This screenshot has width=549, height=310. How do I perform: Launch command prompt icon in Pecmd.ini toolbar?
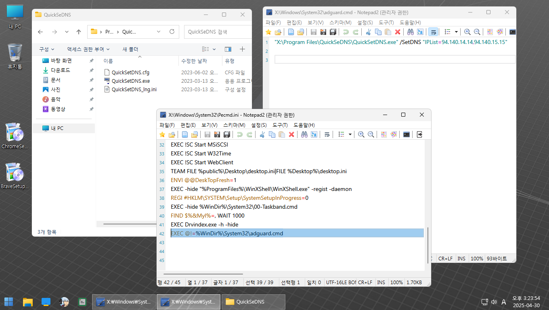[x=407, y=134]
